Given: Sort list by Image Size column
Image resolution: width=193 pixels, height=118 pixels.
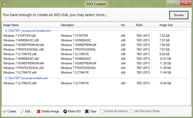Looking at the screenshot, I should pos(171,25).
